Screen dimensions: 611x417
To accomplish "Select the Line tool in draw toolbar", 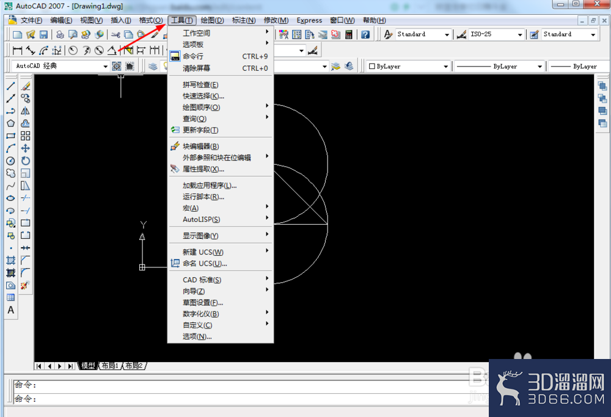I will [x=10, y=86].
